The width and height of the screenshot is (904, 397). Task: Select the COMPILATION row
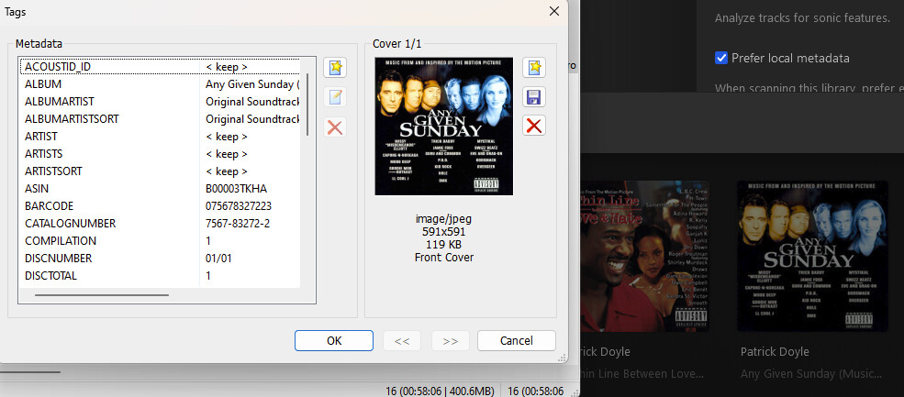pyautogui.click(x=161, y=240)
